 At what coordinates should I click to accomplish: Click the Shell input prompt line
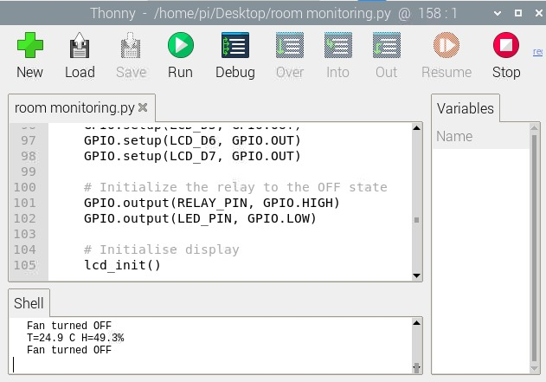click(x=212, y=365)
